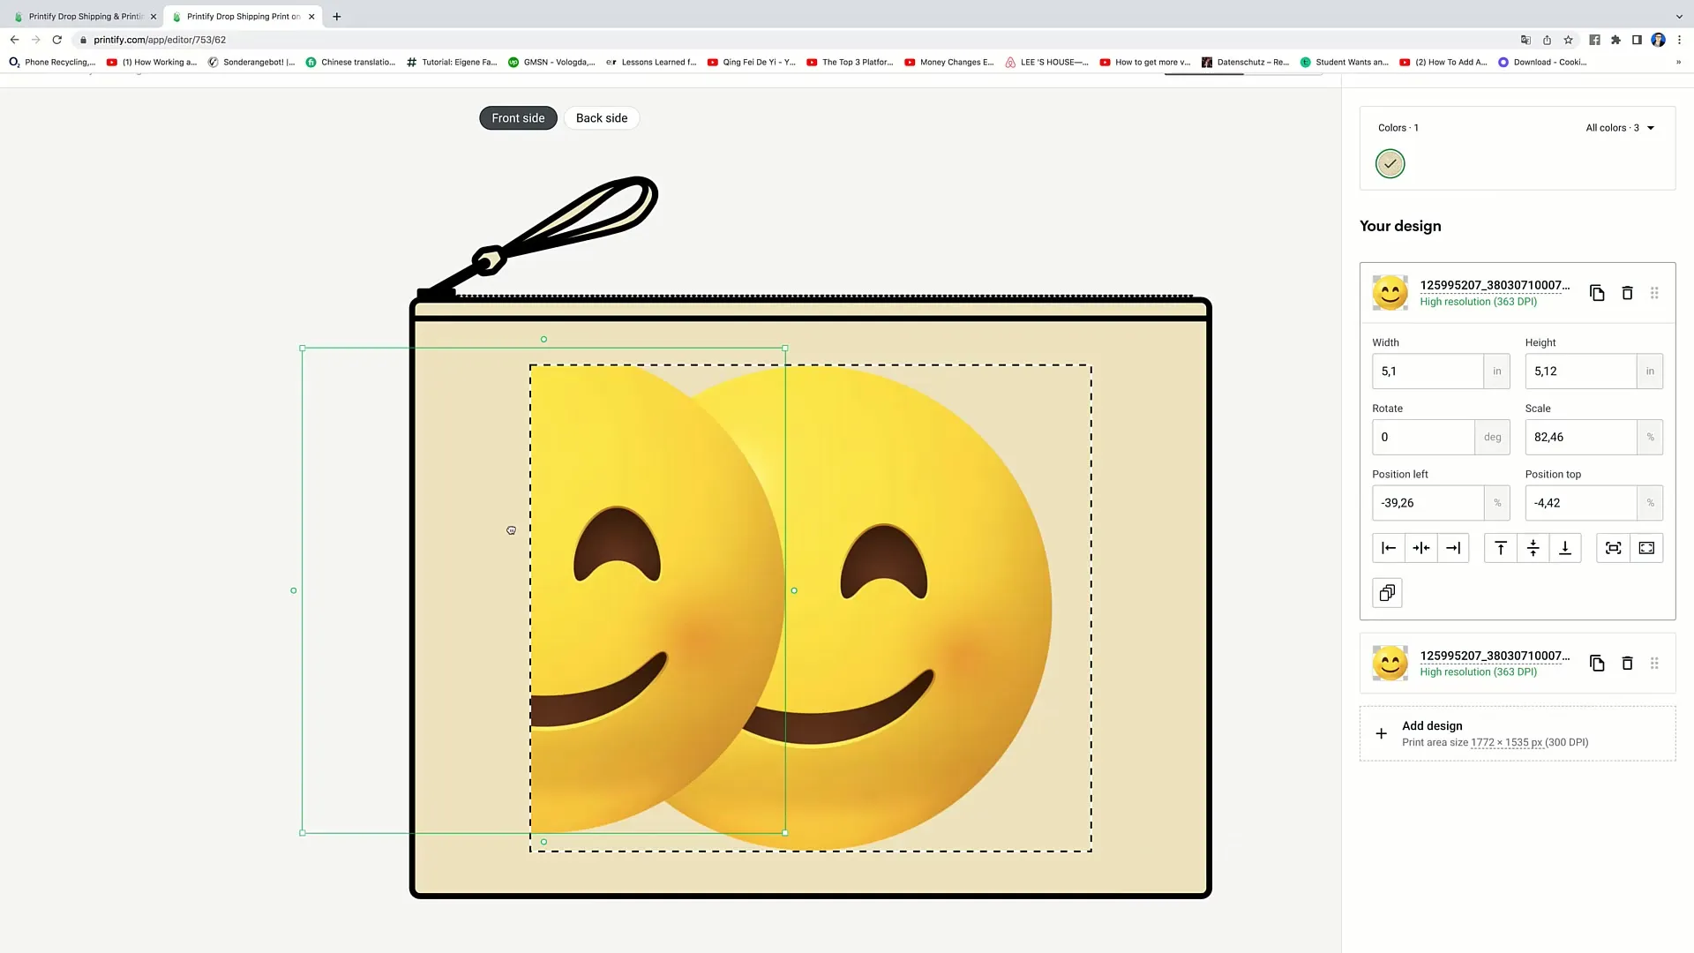Viewport: 1694px width, 953px height.
Task: Edit the Height input field
Action: point(1580,371)
